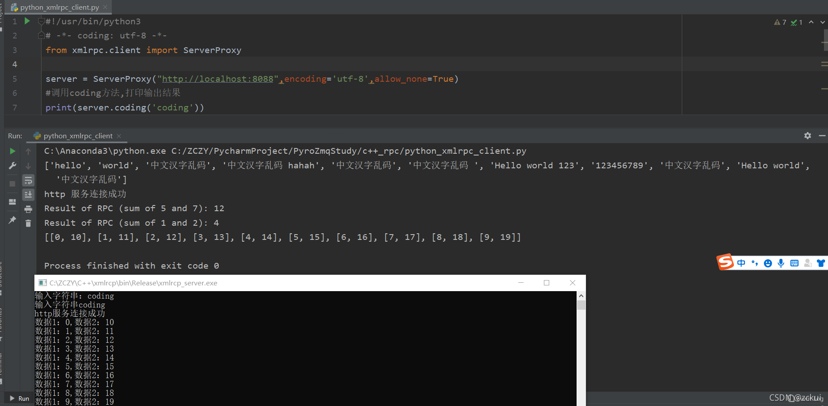Go to previous highlighted error arrow

[x=811, y=22]
